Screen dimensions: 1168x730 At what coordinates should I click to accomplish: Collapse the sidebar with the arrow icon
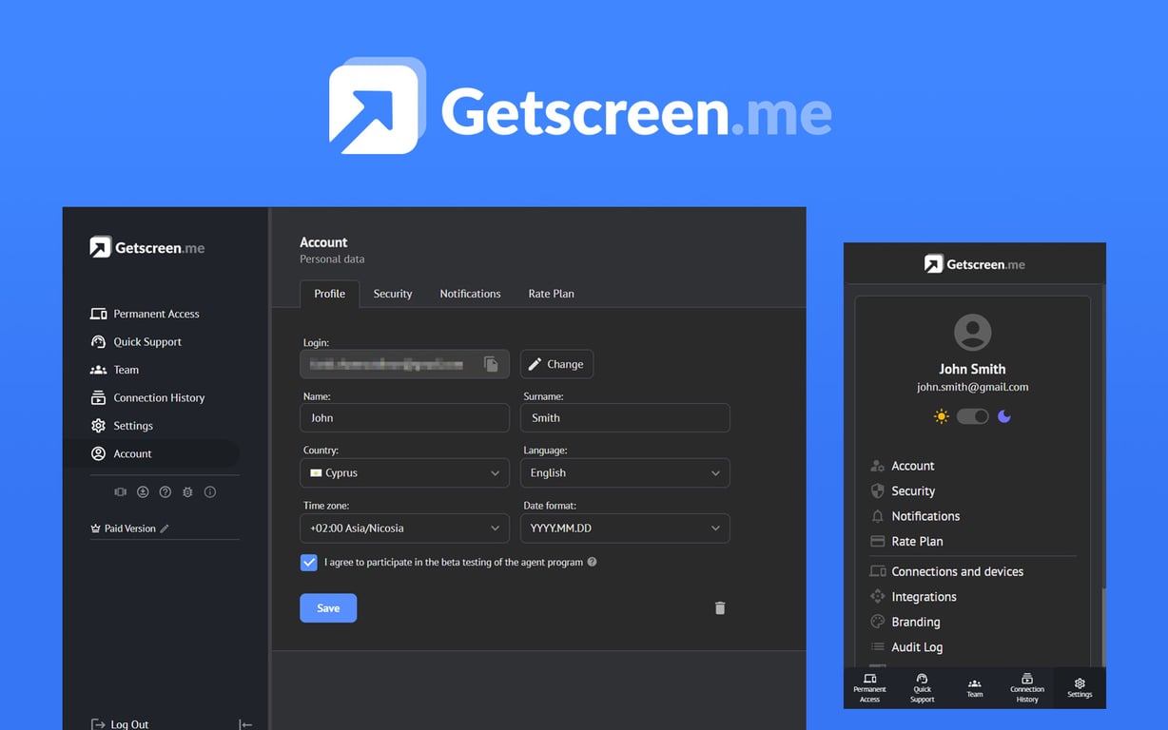[245, 724]
